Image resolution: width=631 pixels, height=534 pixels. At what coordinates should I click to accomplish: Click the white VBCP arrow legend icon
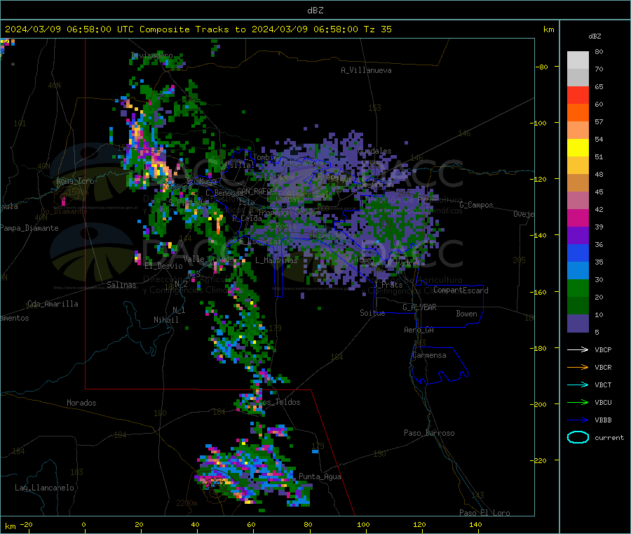(578, 349)
